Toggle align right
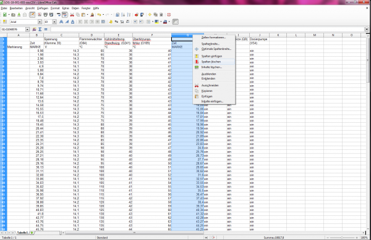371x240 pixels. (x=92, y=22)
